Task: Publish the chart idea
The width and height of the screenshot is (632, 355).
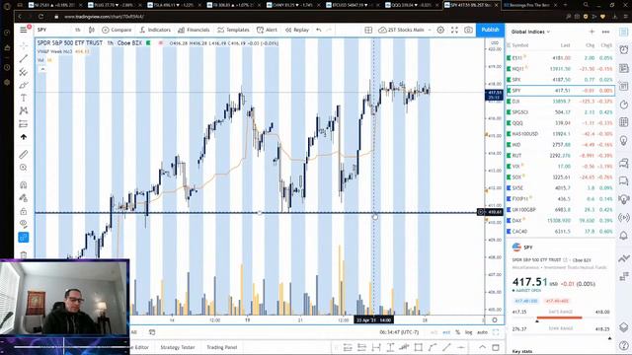Action: point(490,30)
